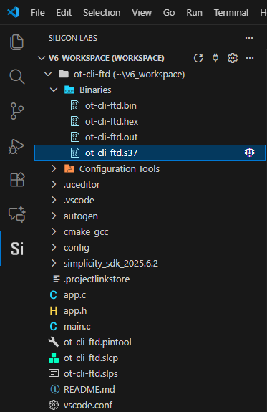Click the plug connect icon in workspace header

coord(215,58)
